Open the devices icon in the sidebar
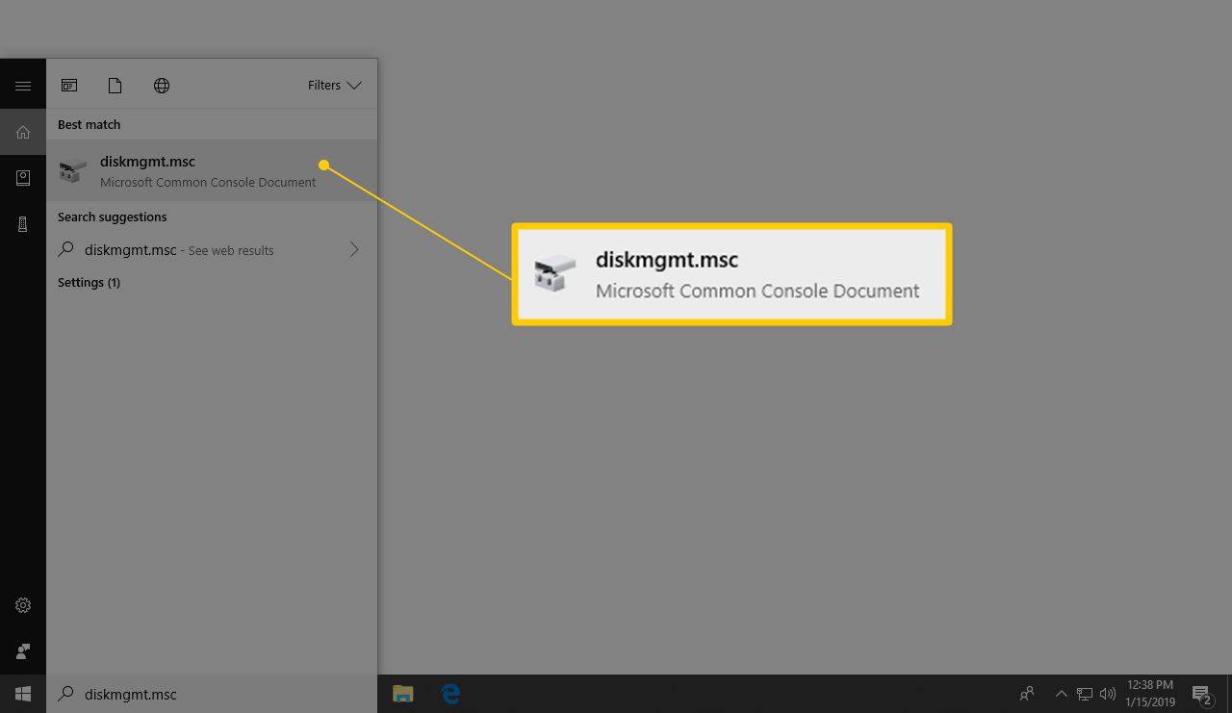The width and height of the screenshot is (1232, 713). coord(23,224)
